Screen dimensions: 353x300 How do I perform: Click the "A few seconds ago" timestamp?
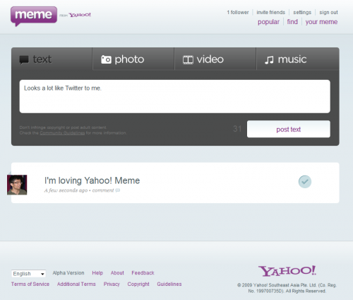66,190
